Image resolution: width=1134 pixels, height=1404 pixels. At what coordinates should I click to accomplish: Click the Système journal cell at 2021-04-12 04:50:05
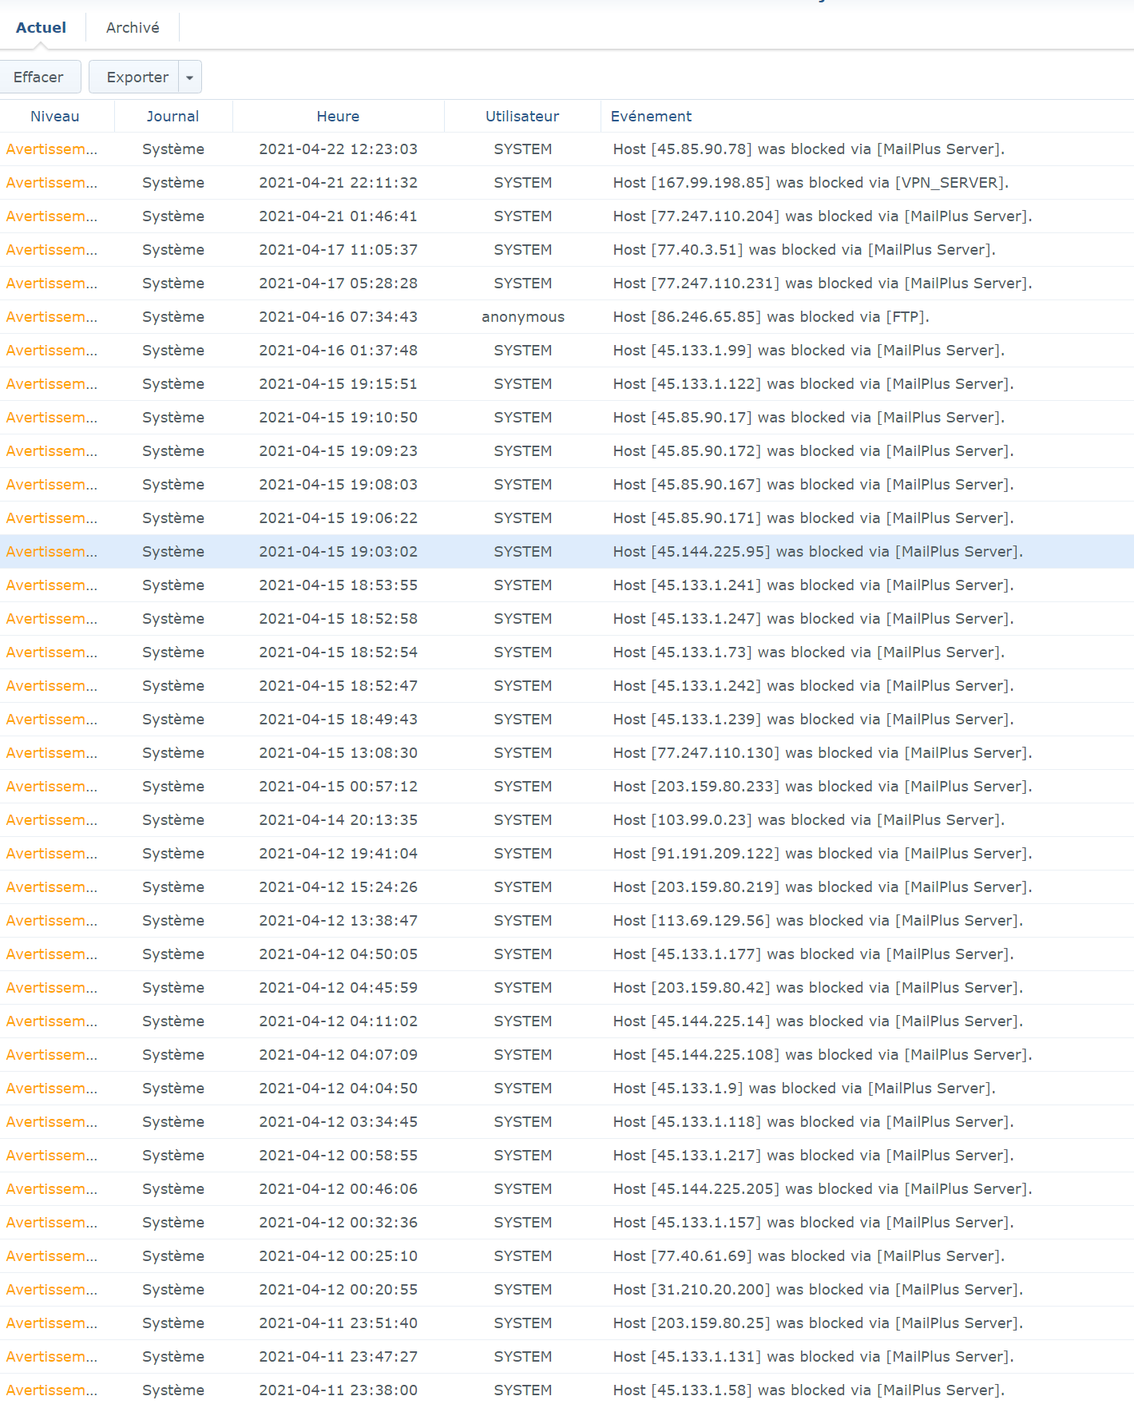click(x=173, y=954)
